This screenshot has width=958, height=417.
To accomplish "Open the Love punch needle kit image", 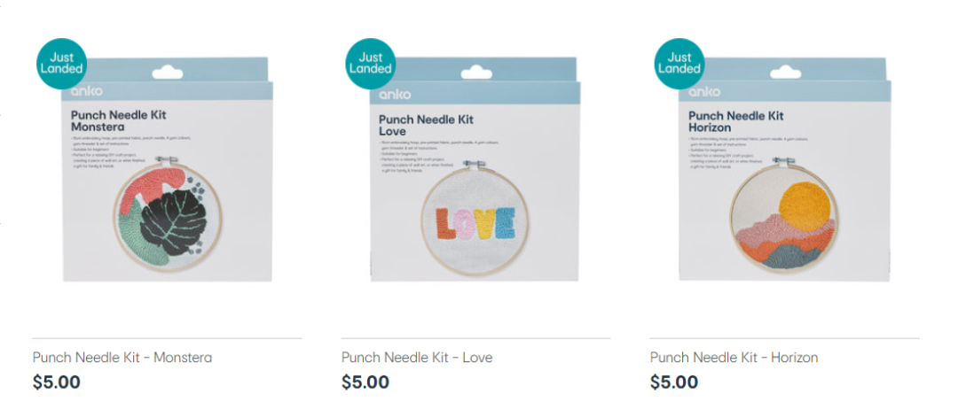I will (x=474, y=169).
